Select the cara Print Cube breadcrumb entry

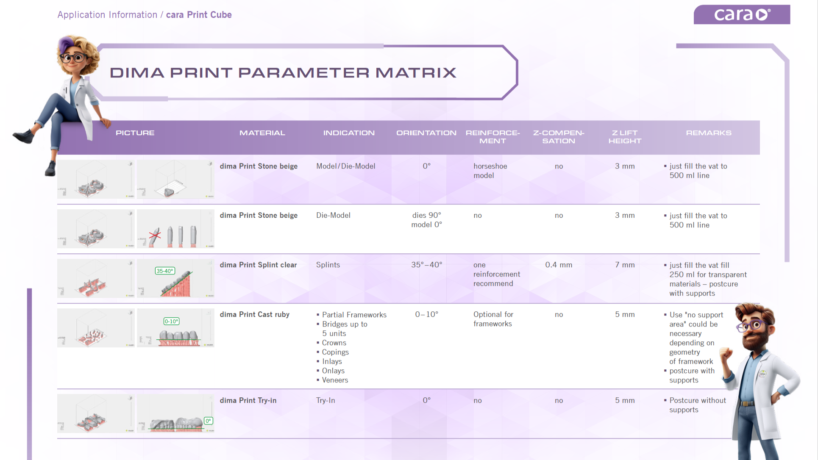point(199,15)
